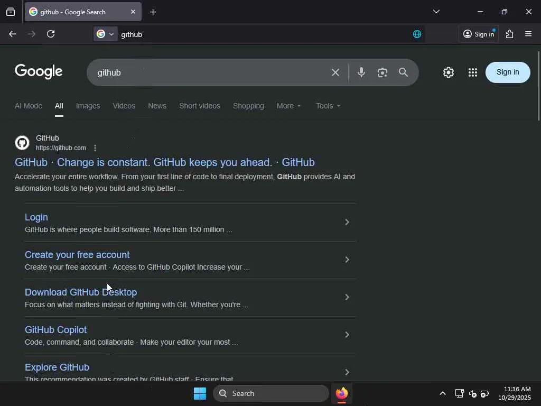
Task: Click the https://github.com URL text
Action: [61, 148]
